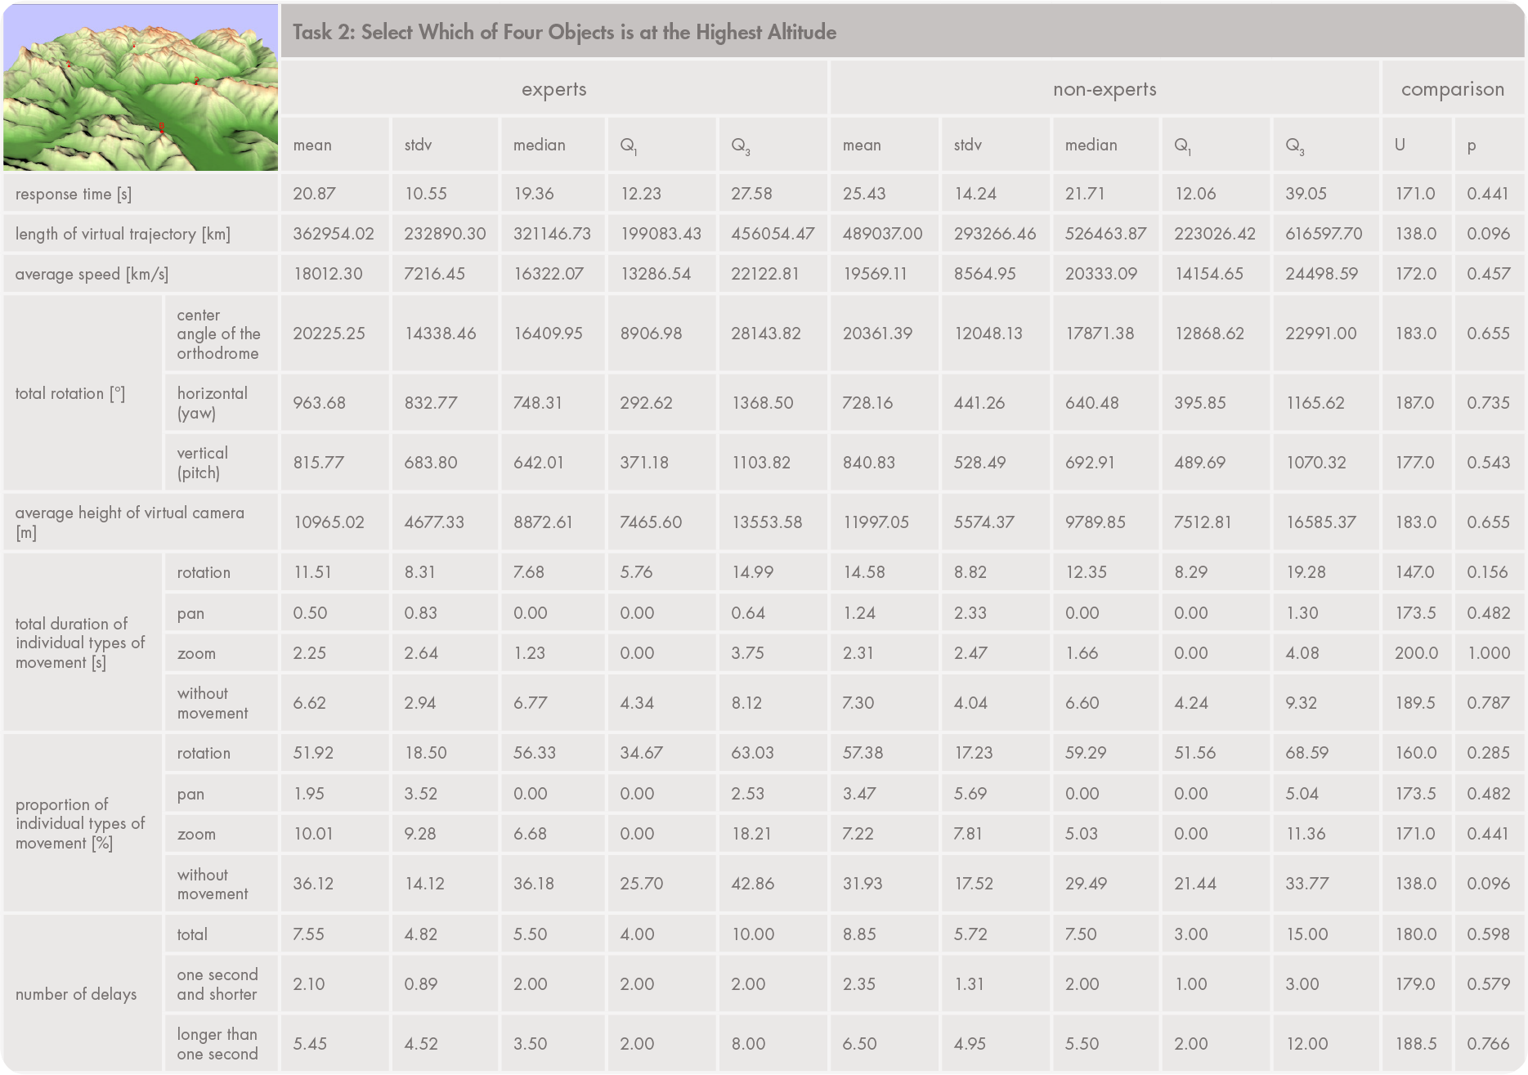
Task: Select the total rotation [°] group label
Action: pos(70,393)
